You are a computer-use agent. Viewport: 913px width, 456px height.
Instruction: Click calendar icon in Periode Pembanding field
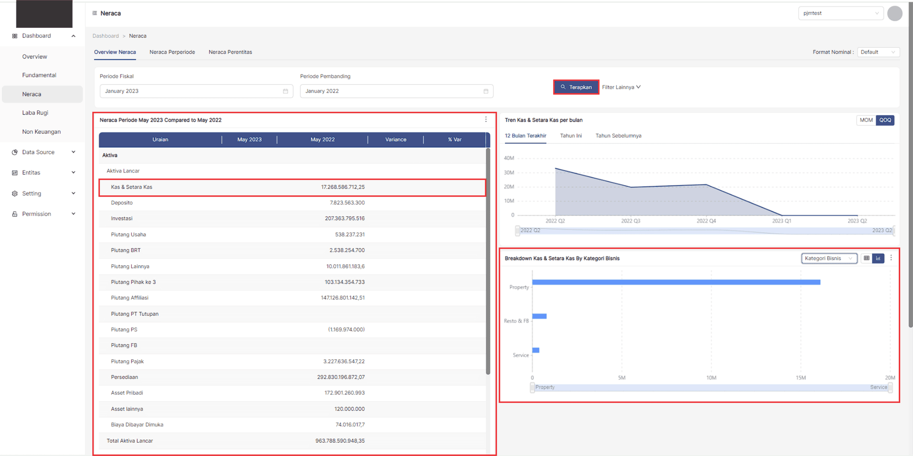point(486,91)
